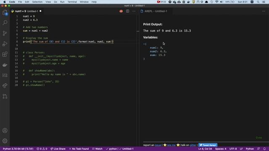Image resolution: width=269 pixels, height=151 pixels.
Task: Click the 'num1: 9,' variable entry
Action: point(156,47)
